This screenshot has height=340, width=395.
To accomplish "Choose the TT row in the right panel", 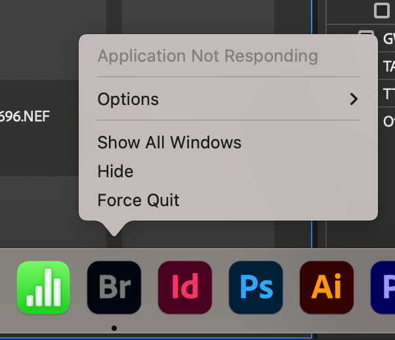I will [388, 93].
